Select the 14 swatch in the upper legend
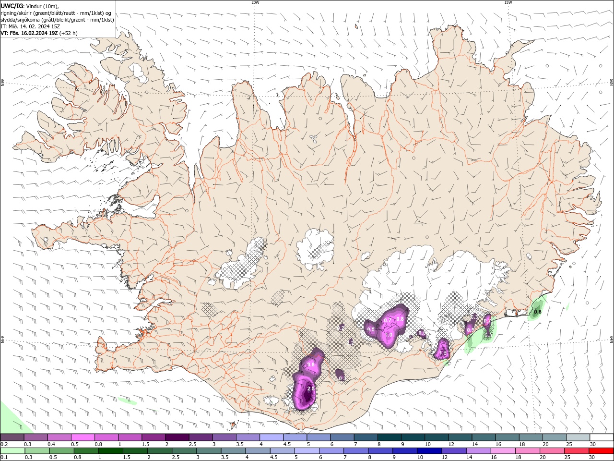 tap(484, 437)
